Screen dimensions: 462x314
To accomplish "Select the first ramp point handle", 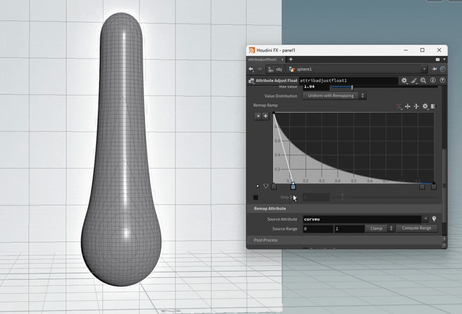I will click(274, 186).
